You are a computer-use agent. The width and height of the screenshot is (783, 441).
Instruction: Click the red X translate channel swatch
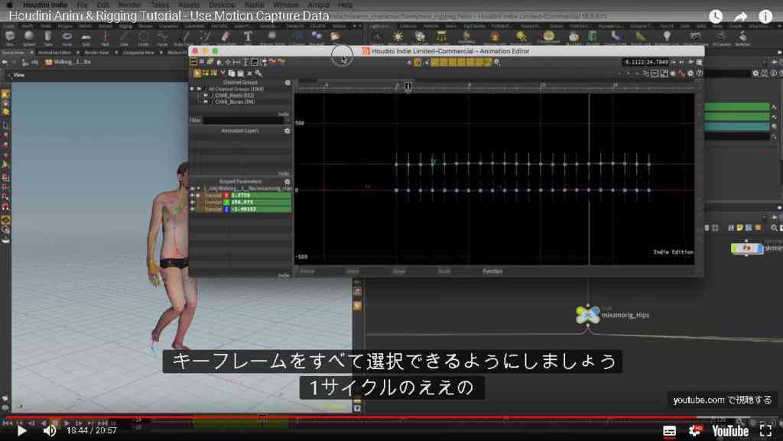coord(226,195)
